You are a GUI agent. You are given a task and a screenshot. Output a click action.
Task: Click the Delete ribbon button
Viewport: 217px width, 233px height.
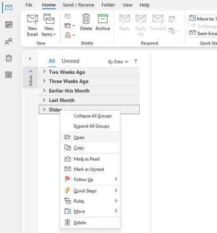point(86,23)
